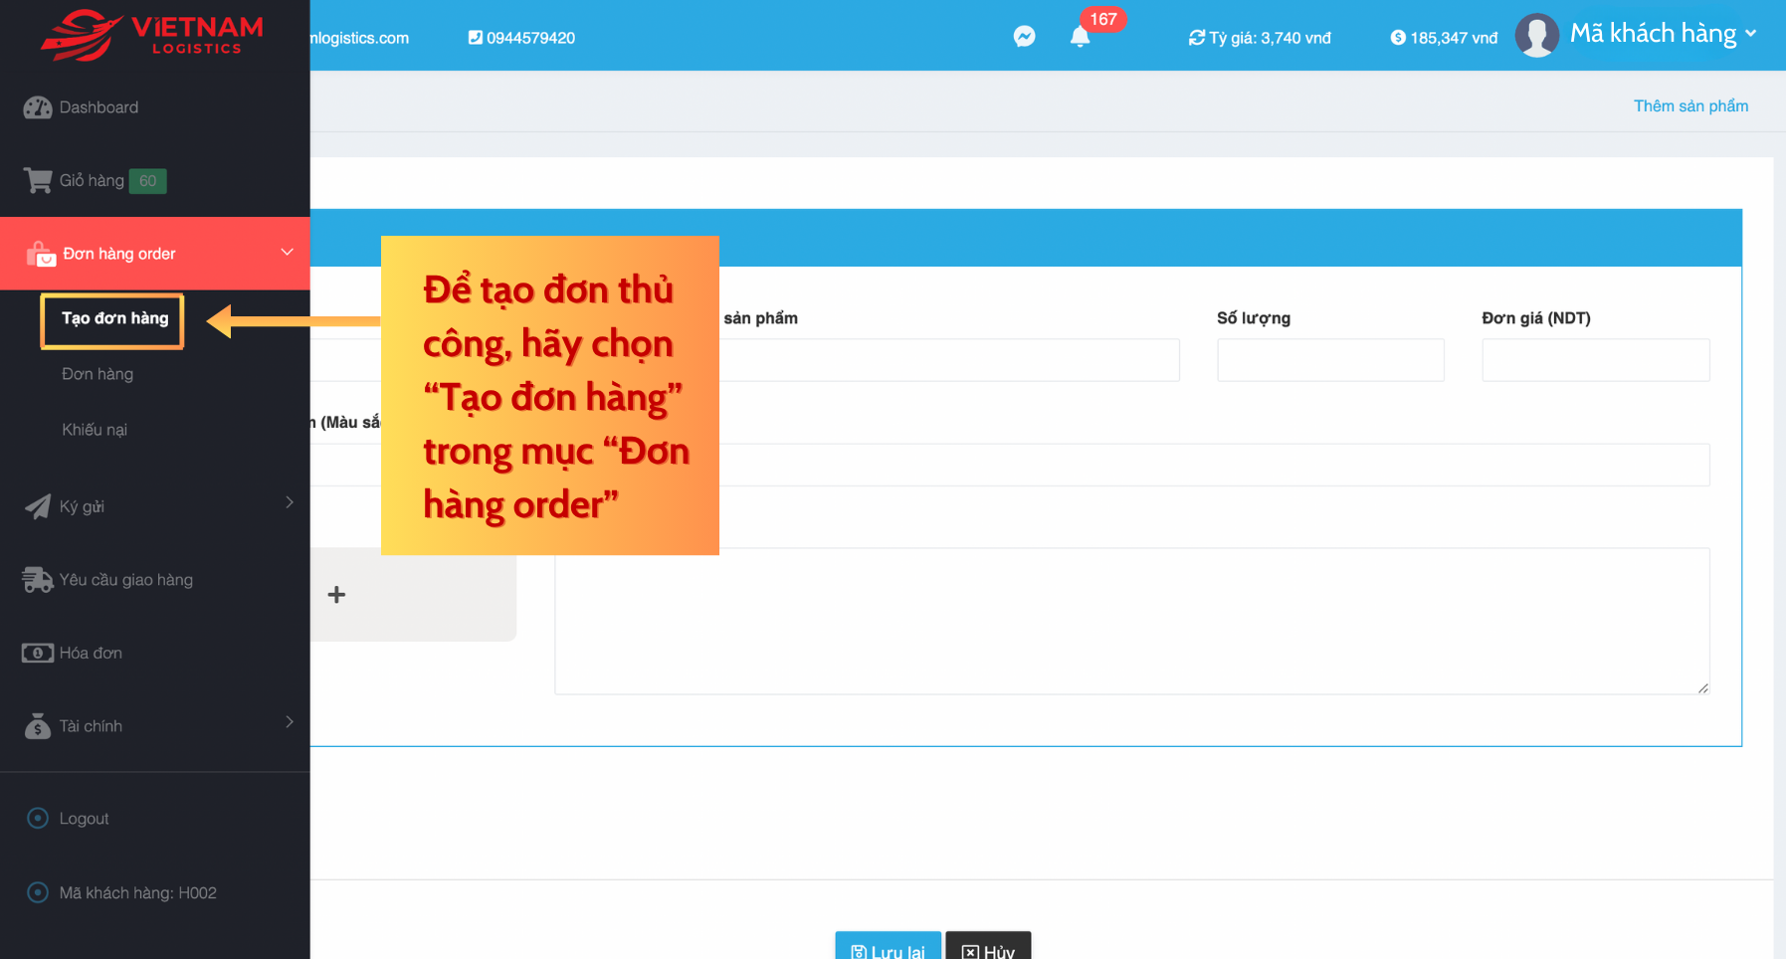Click the phone icon beside 0944579420

coord(476,38)
